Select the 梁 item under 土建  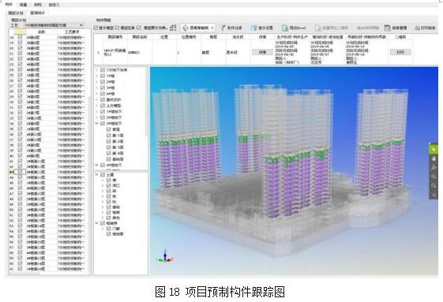click(115, 191)
